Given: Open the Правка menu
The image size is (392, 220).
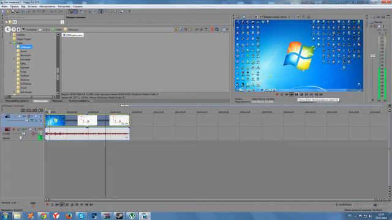Looking at the screenshot, I should point(14,6).
